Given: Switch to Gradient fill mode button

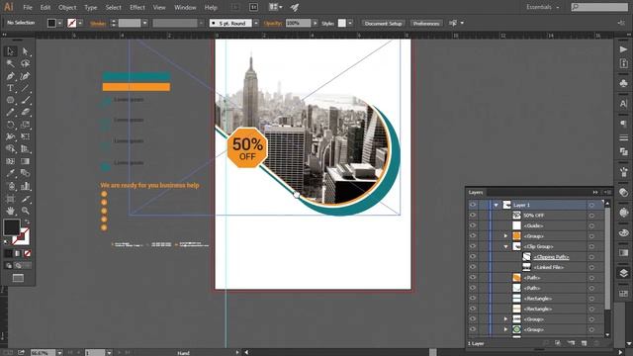Looking at the screenshot, I should pos(18,253).
